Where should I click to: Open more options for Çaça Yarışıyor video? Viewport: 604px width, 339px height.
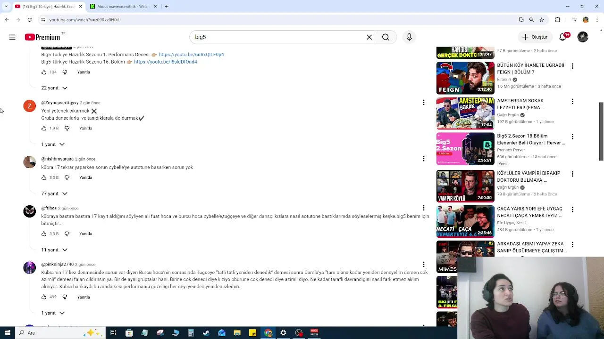click(572, 209)
